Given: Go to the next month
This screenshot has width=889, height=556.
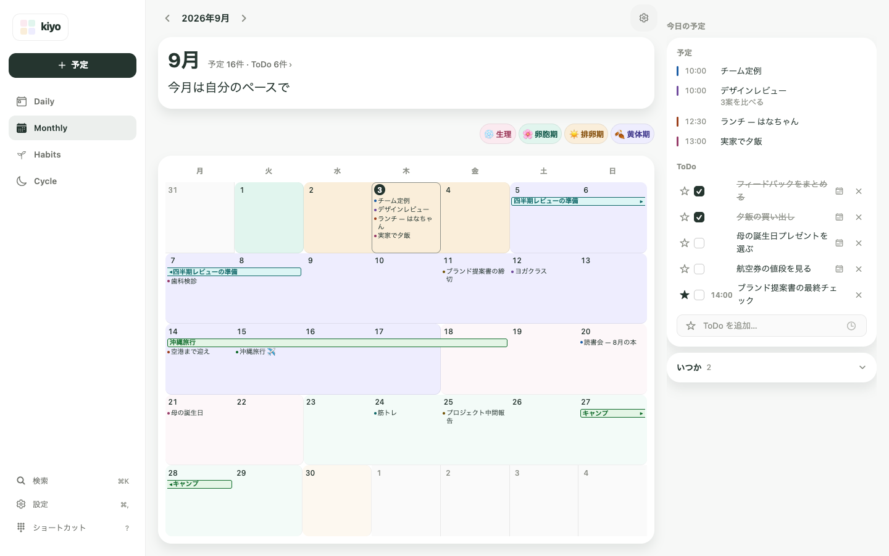Looking at the screenshot, I should click(244, 19).
